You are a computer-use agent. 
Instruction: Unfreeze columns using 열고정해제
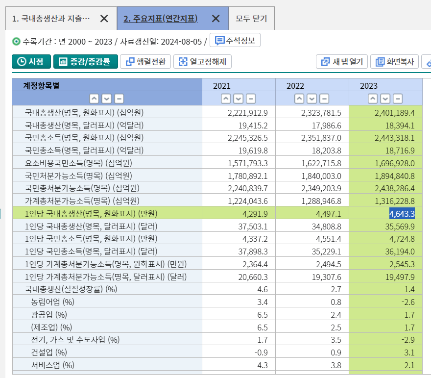[x=202, y=62]
